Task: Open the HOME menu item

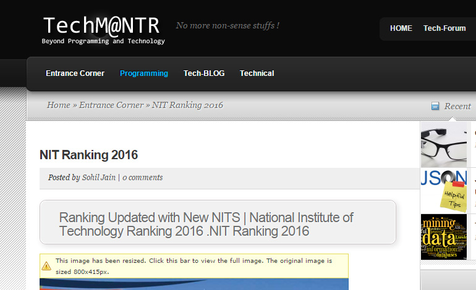Action: [401, 28]
